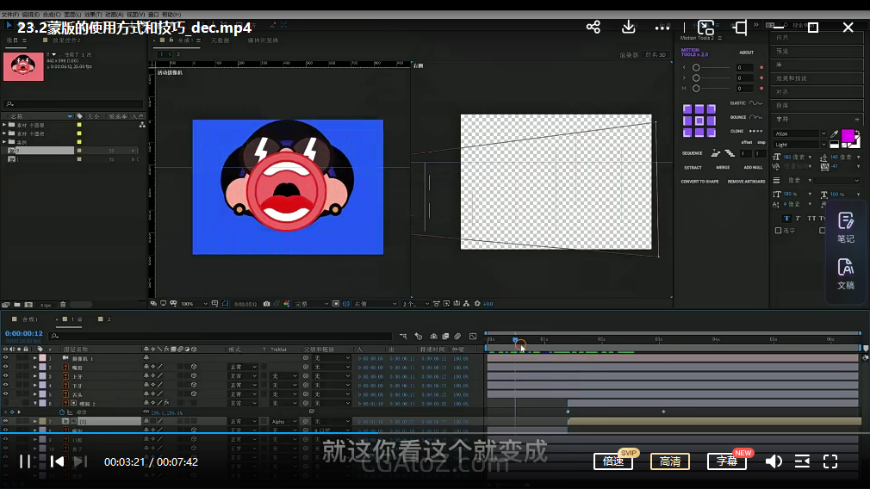Enable picture-in-picture mini player mode

(706, 28)
